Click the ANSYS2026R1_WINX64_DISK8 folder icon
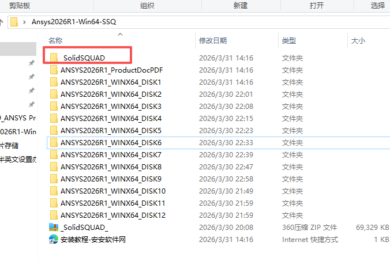This screenshot has width=390, height=261. 54,167
